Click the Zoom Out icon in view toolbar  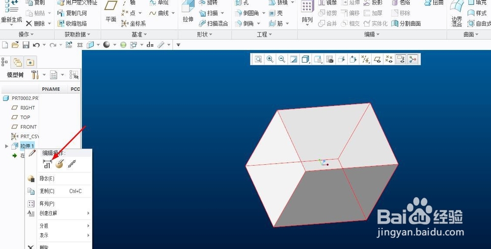click(281, 59)
